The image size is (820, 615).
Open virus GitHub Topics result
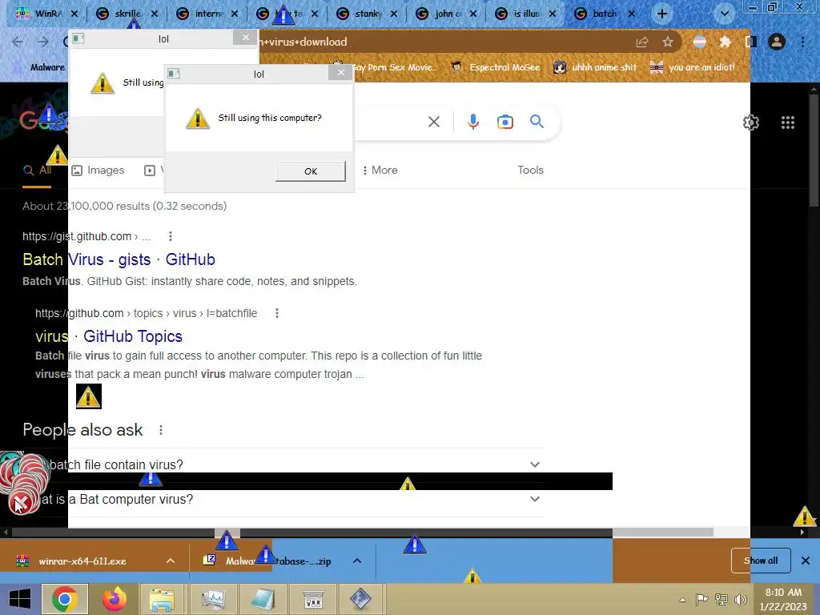tap(109, 336)
